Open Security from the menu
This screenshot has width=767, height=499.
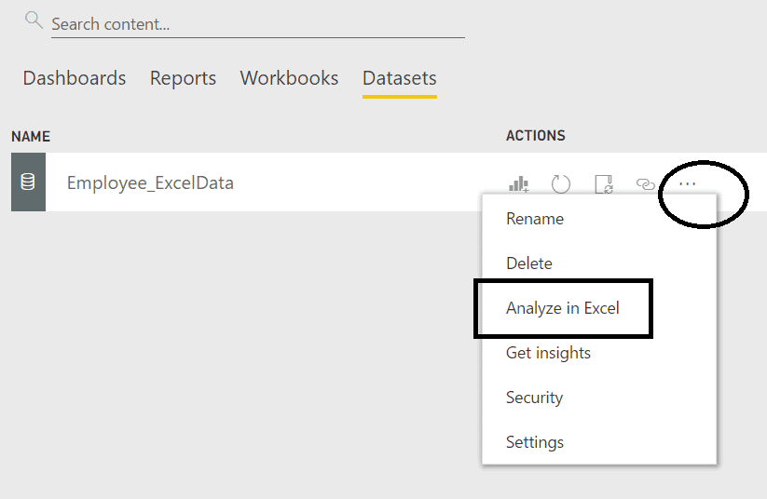(534, 398)
